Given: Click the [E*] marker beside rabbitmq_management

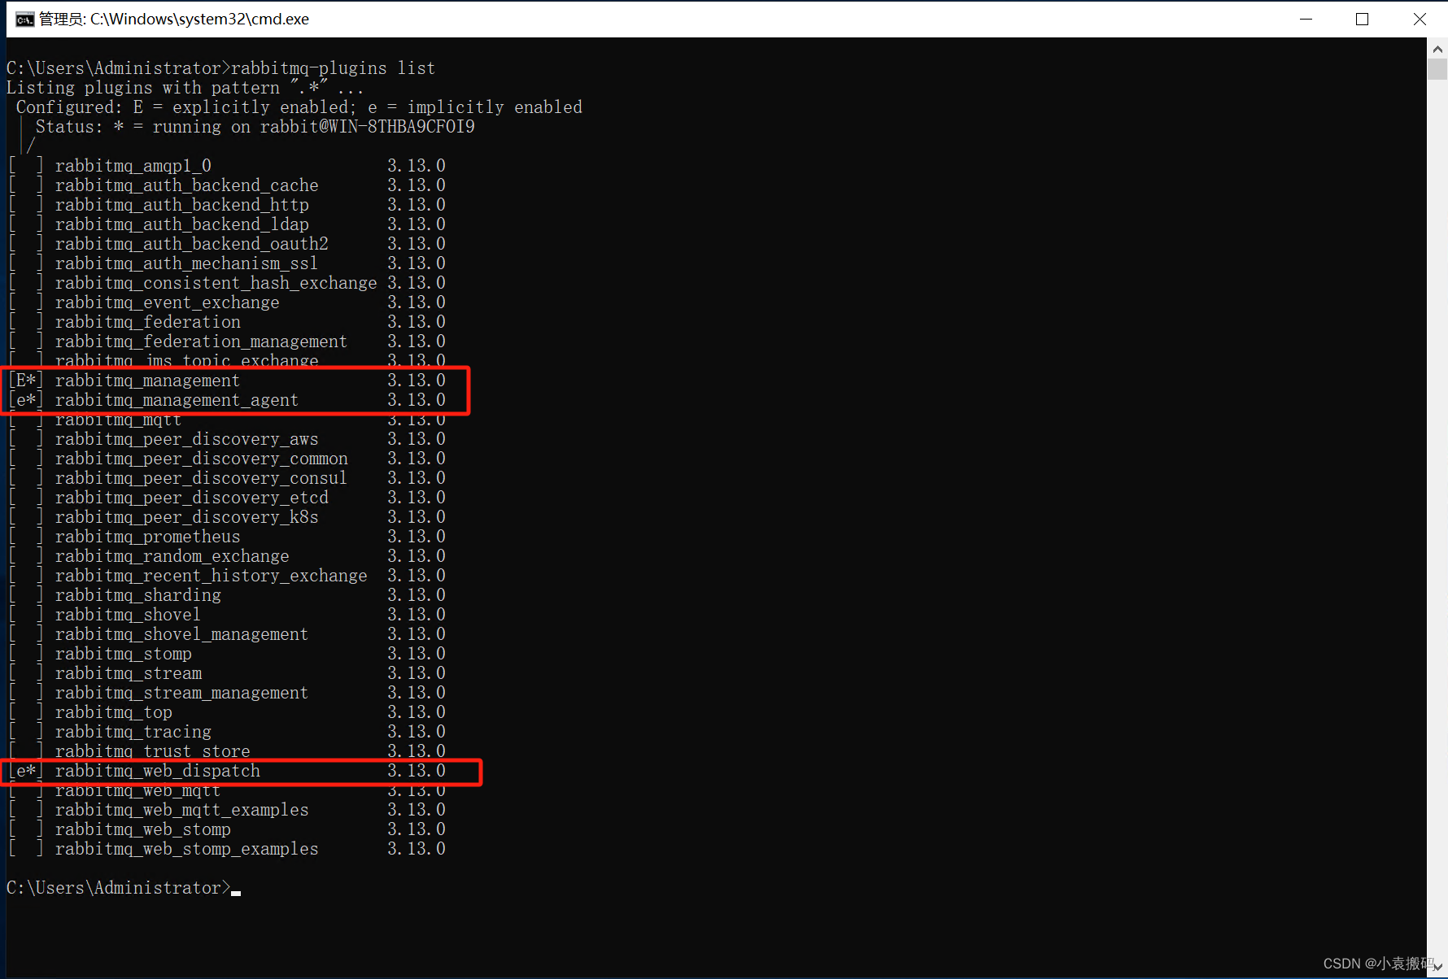Looking at the screenshot, I should (x=25, y=381).
